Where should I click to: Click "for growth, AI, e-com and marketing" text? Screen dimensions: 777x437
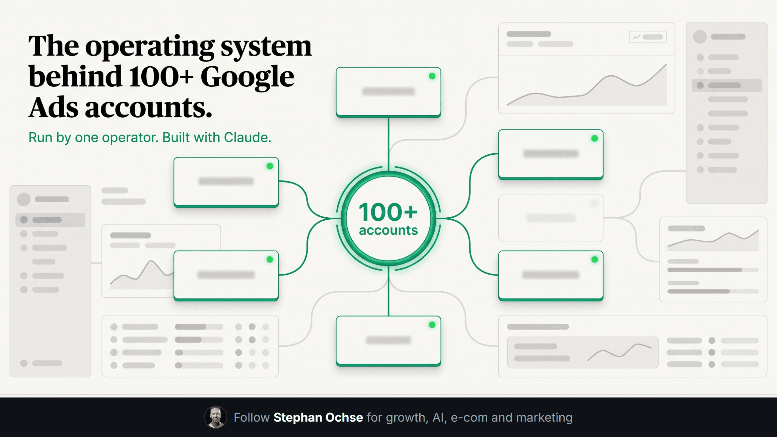pyautogui.click(x=469, y=418)
